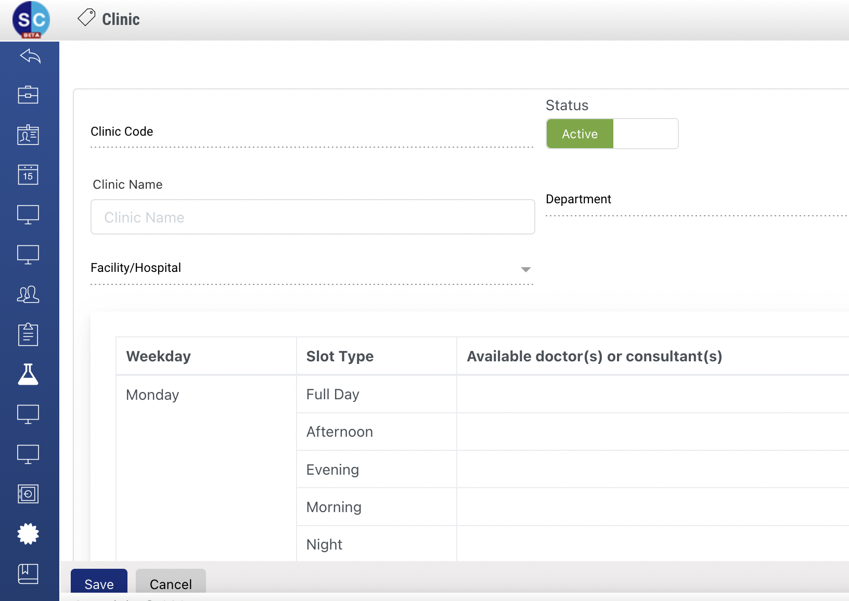Click the back arrow icon in sidebar
This screenshot has width=849, height=601.
click(30, 56)
